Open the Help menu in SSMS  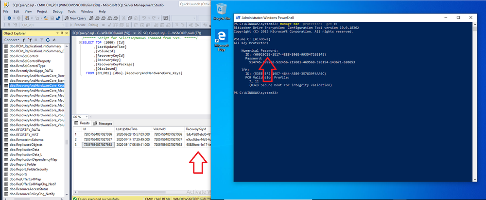coord(102,12)
